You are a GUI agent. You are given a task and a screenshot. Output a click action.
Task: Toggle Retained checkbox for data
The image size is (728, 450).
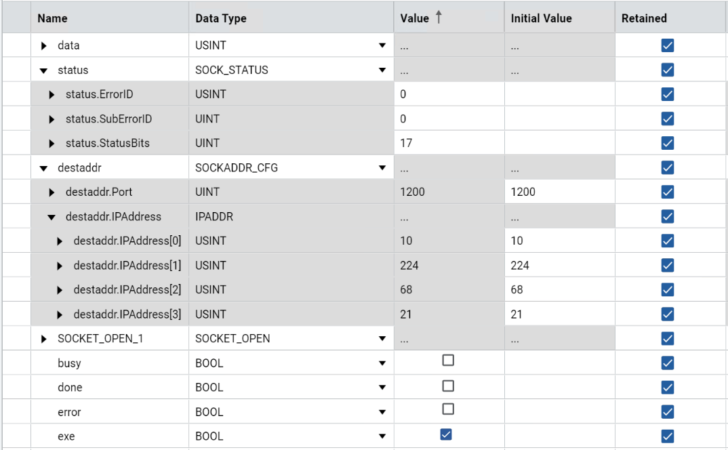coord(667,45)
